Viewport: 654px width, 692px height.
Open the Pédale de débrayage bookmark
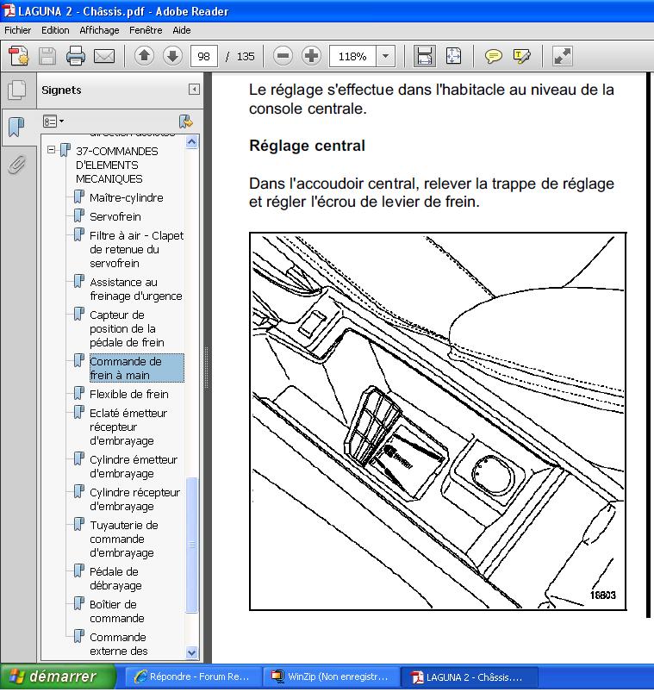click(115, 578)
